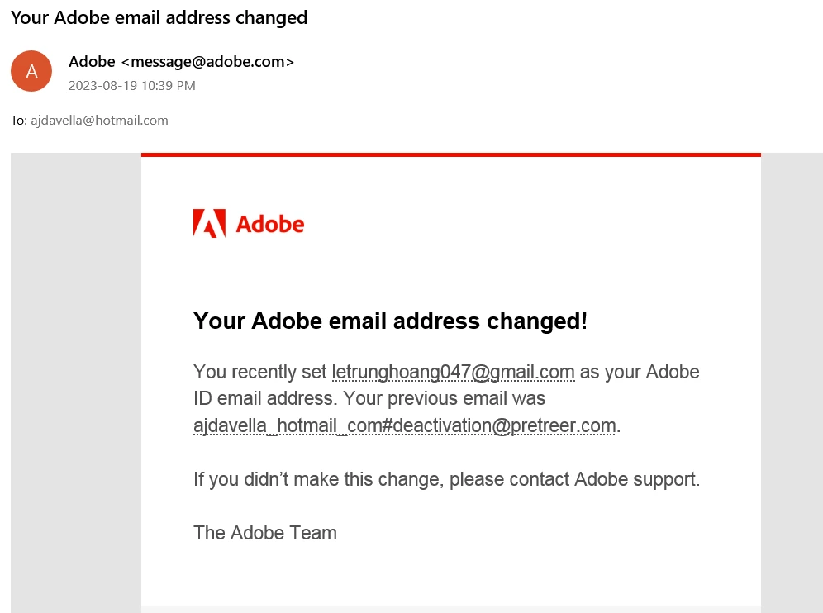
Task: Click the Your previous email was text
Action: 444,398
